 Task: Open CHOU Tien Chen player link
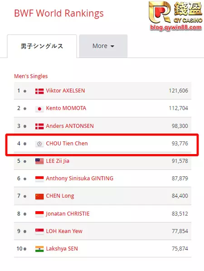(x=67, y=144)
